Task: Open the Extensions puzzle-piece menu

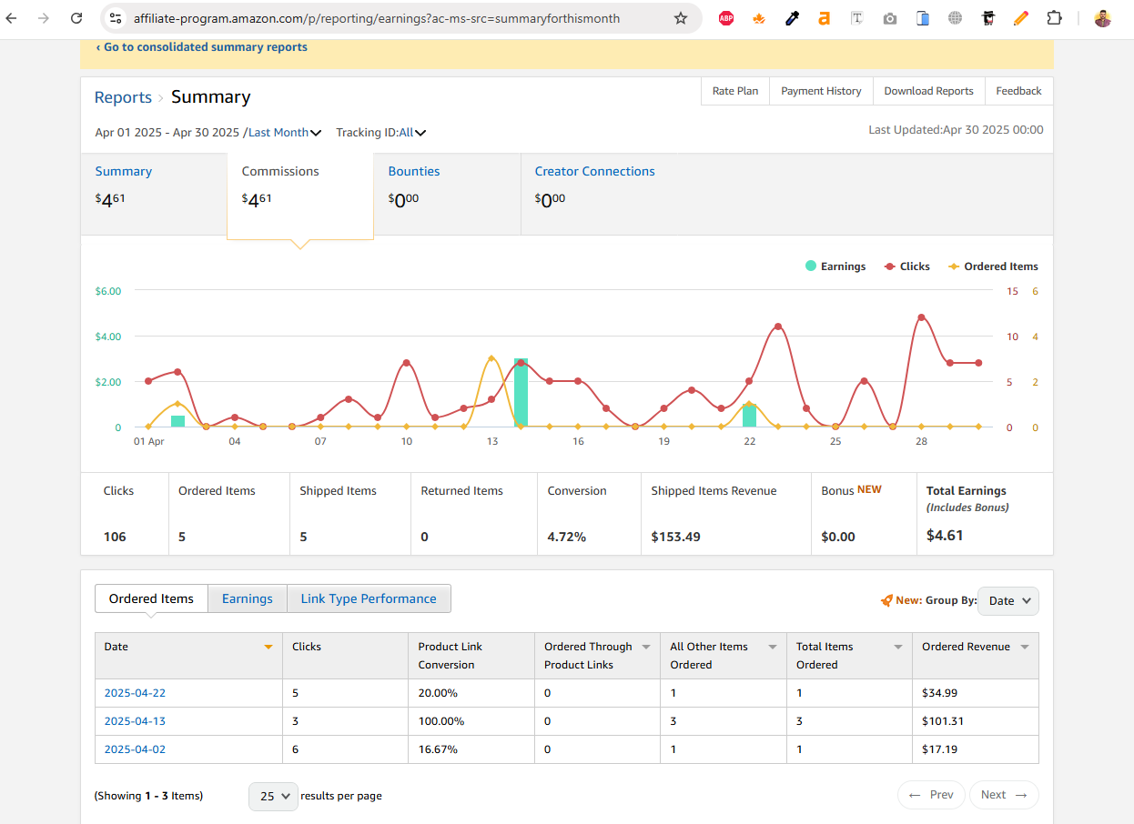Action: 1054,18
